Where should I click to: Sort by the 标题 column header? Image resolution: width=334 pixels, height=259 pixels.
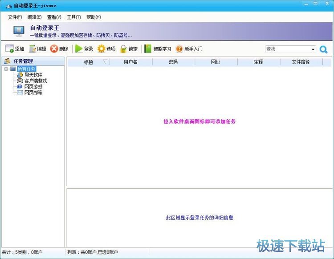[x=89, y=62]
